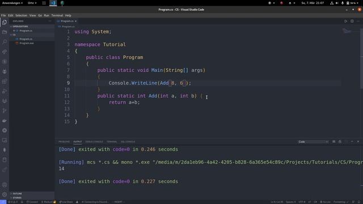This screenshot has height=204, width=363.
Task: Open Program.cs in CS folder tree
Action: click(26, 39)
